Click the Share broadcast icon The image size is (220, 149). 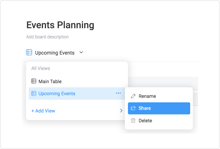pyautogui.click(x=133, y=108)
